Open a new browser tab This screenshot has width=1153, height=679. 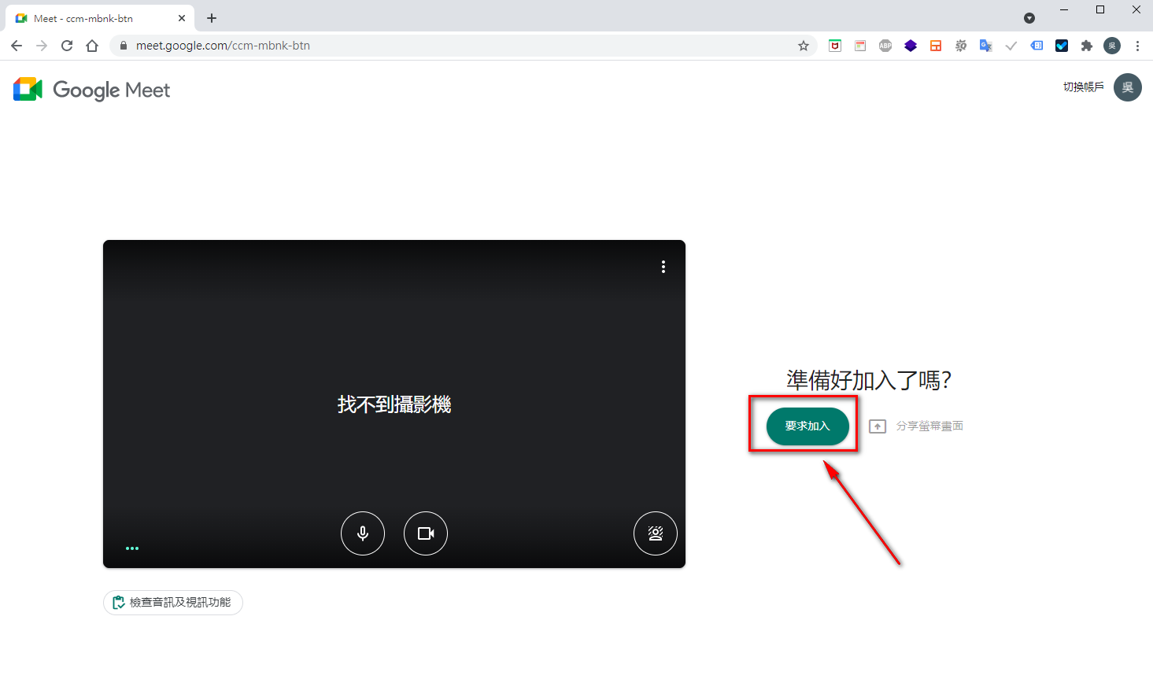(212, 18)
